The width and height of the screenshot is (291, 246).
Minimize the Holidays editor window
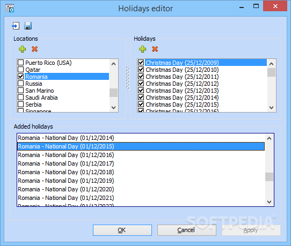[x=242, y=7]
